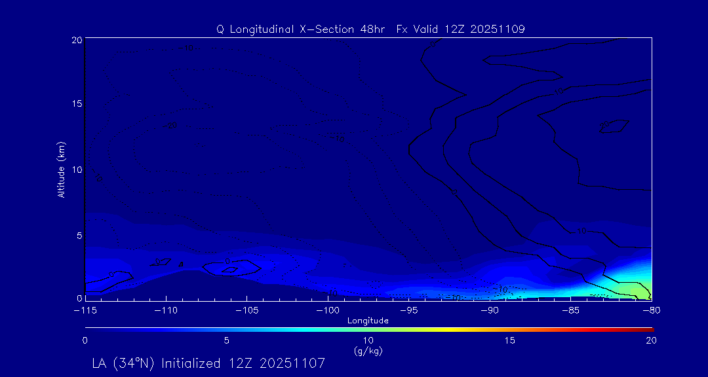Click the colorbar tick label 0
708x377 pixels.
pyautogui.click(x=85, y=341)
